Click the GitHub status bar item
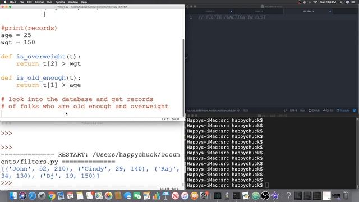359x202 pixels. (314, 111)
